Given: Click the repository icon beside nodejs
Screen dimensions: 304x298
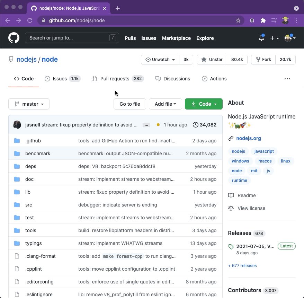Looking at the screenshot, I should pyautogui.click(x=11, y=59).
